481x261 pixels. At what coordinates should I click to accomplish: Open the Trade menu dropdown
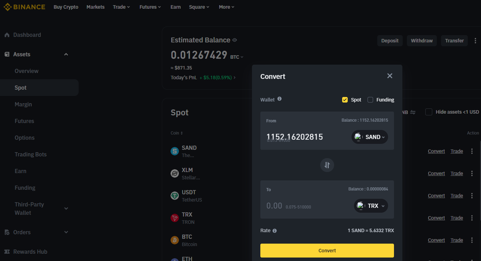[121, 7]
